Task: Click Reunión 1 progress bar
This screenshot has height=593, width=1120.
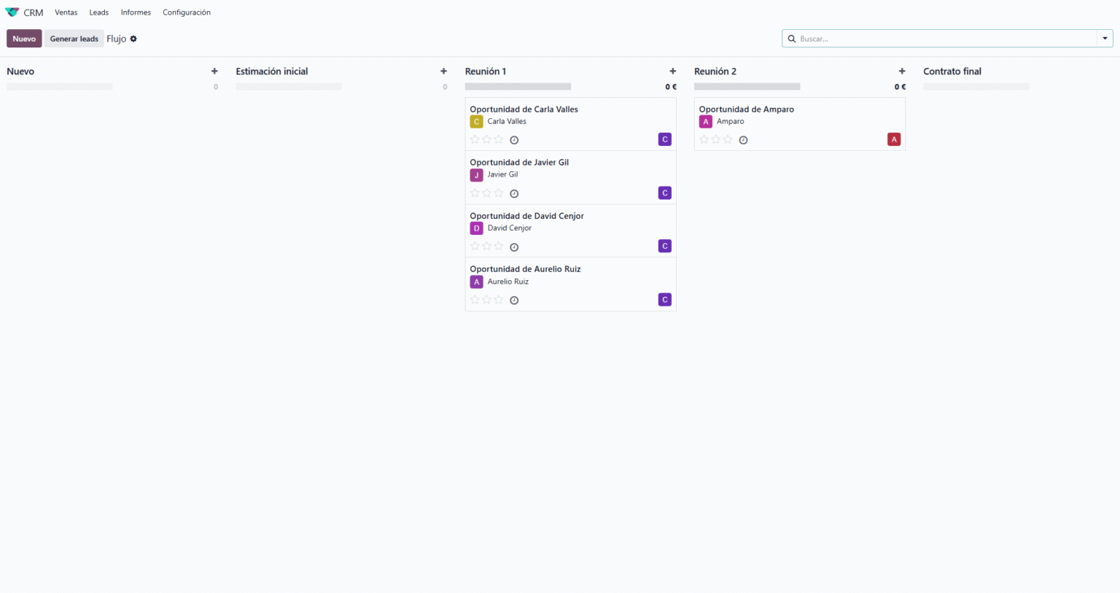Action: click(x=518, y=87)
